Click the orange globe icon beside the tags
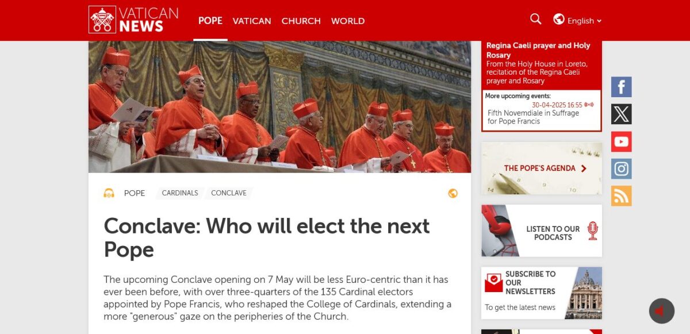The width and height of the screenshot is (690, 334). point(453,193)
